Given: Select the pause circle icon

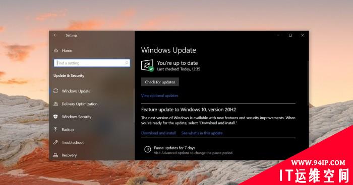Looking at the screenshot, I should click(147, 149).
